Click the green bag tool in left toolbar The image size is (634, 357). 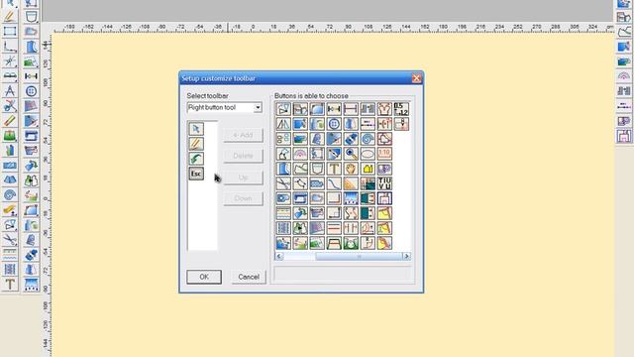[x=10, y=136]
